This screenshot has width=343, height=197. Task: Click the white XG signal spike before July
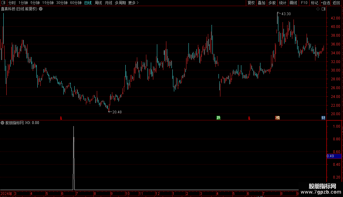point(74,157)
